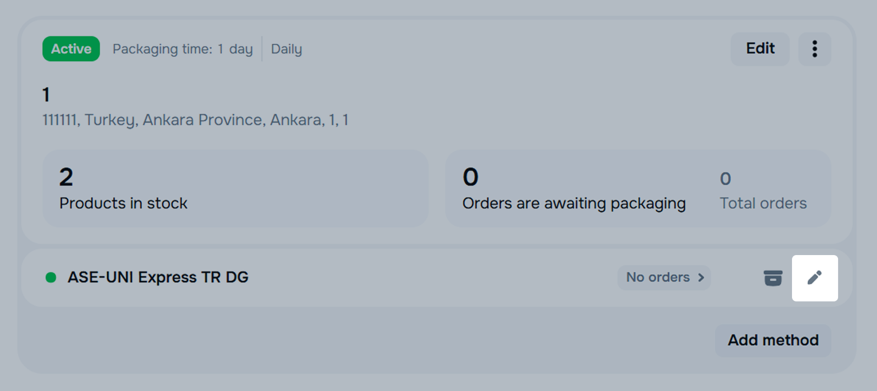Open the Products in stock card

coord(235,188)
